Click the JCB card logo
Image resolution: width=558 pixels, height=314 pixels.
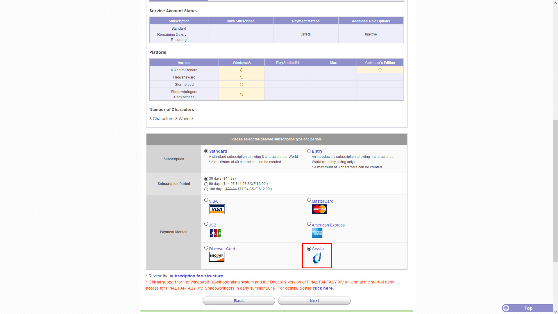[215, 233]
